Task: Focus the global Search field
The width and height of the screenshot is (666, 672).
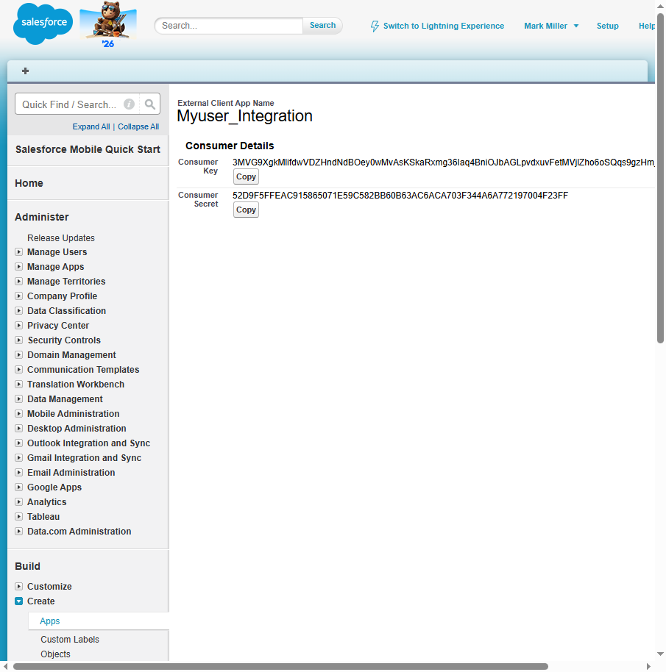Action: (229, 26)
